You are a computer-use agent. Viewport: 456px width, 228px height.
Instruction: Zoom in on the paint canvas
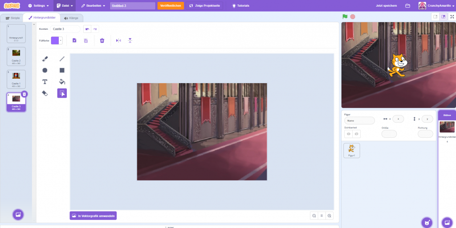[330, 216]
